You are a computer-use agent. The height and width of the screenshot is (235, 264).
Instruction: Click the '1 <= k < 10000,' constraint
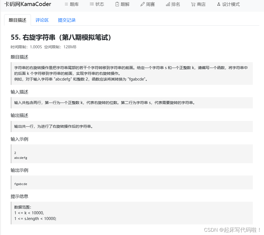coord(29,213)
